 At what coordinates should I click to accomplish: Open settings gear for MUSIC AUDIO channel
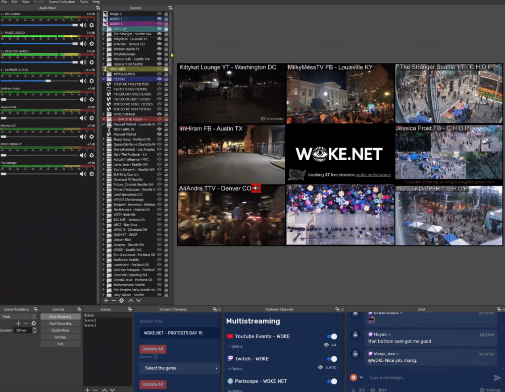pos(92,44)
